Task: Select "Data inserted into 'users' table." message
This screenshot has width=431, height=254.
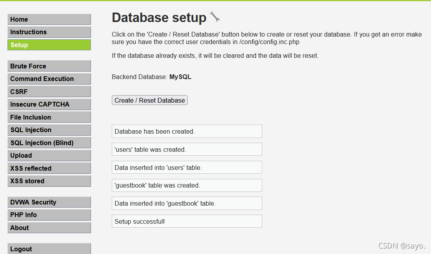Action: click(187, 167)
